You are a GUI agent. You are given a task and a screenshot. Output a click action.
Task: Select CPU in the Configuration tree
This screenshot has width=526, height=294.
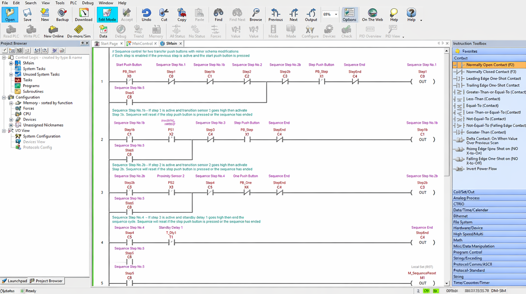27,114
